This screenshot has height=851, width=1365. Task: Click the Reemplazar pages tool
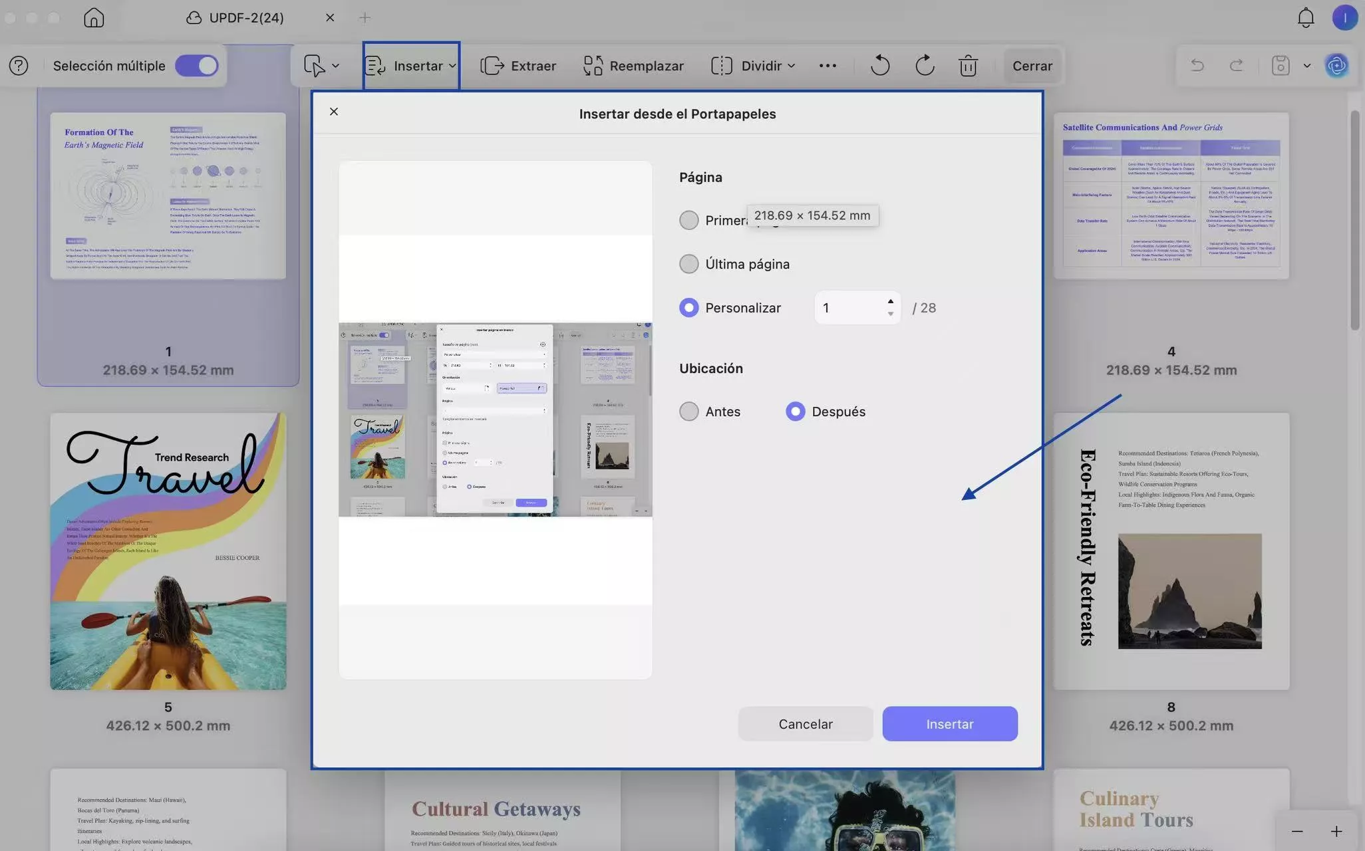pos(633,66)
